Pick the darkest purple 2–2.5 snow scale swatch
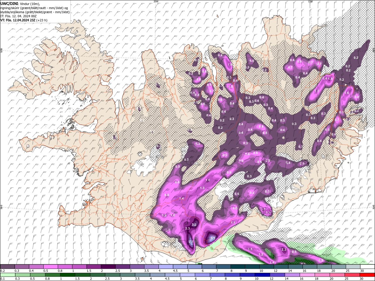The width and height of the screenshot is (375, 281). point(108,267)
